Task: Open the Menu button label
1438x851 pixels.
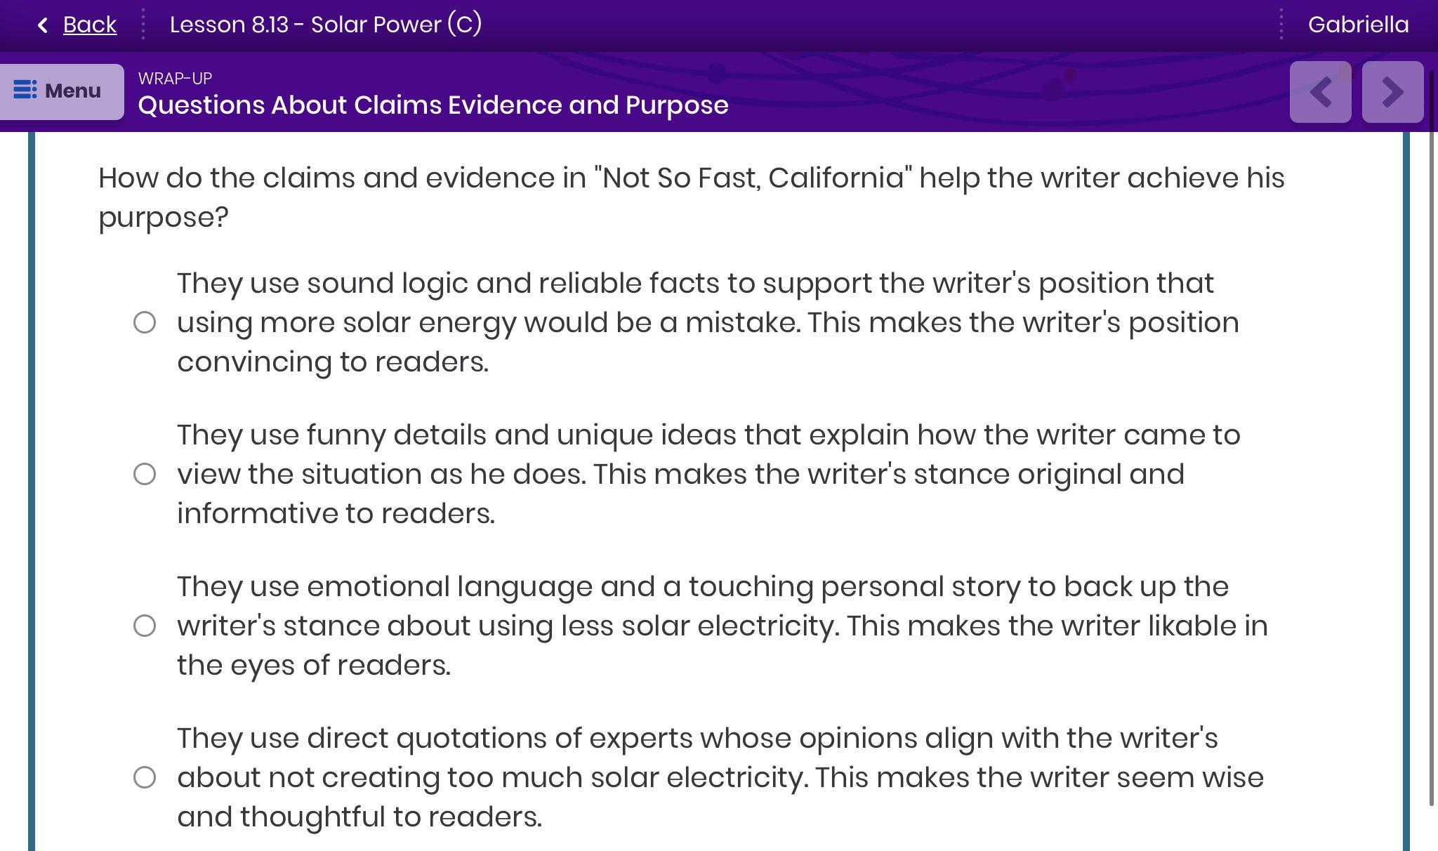Action: pos(72,91)
